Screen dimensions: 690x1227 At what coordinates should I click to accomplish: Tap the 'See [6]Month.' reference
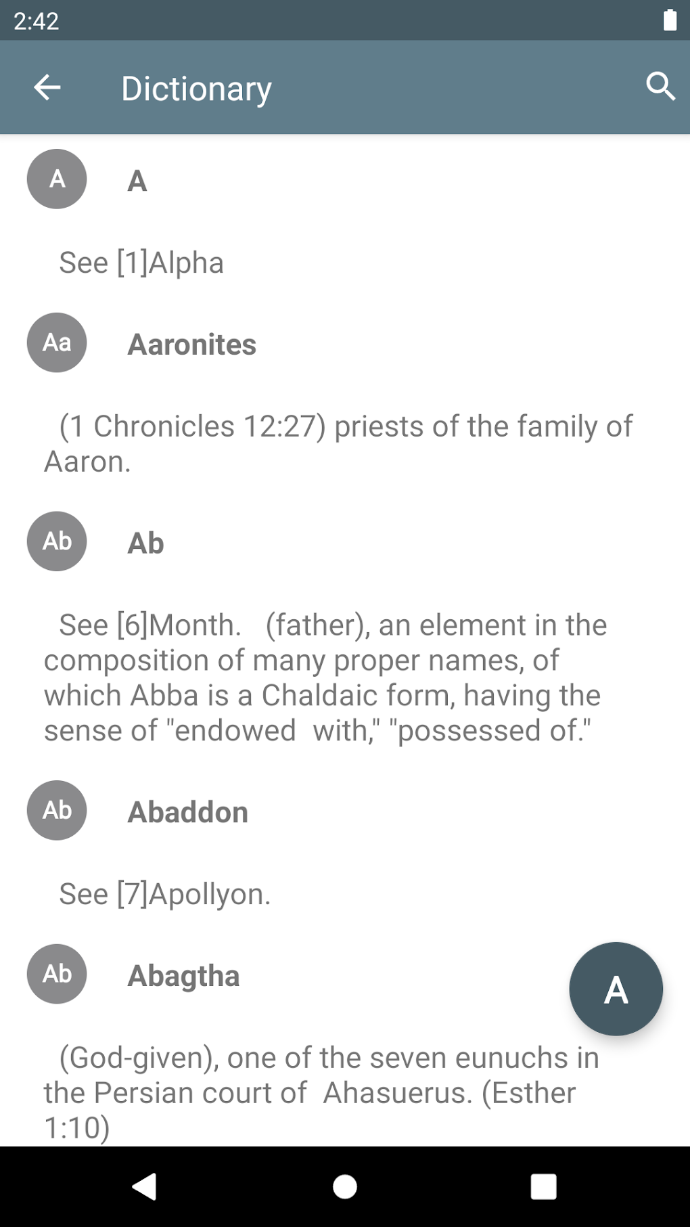click(x=150, y=625)
